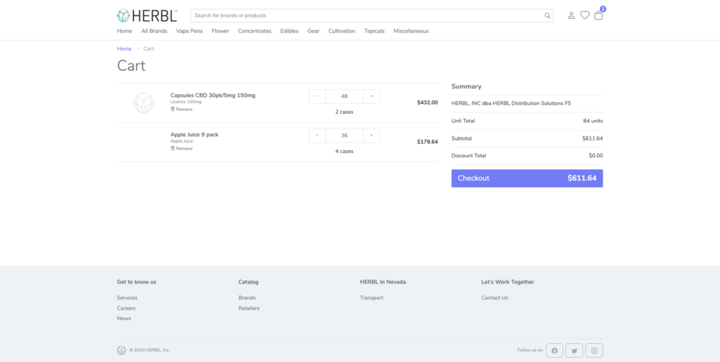Viewport: 720px width, 362px height.
Task: Click the 84 units value in Summary
Action: [593, 121]
